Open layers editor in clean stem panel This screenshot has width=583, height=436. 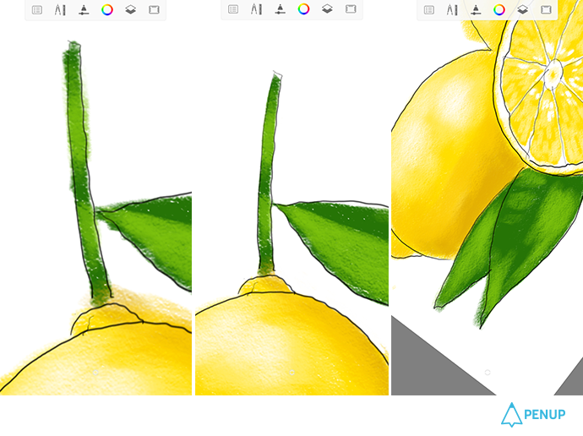[x=327, y=9]
